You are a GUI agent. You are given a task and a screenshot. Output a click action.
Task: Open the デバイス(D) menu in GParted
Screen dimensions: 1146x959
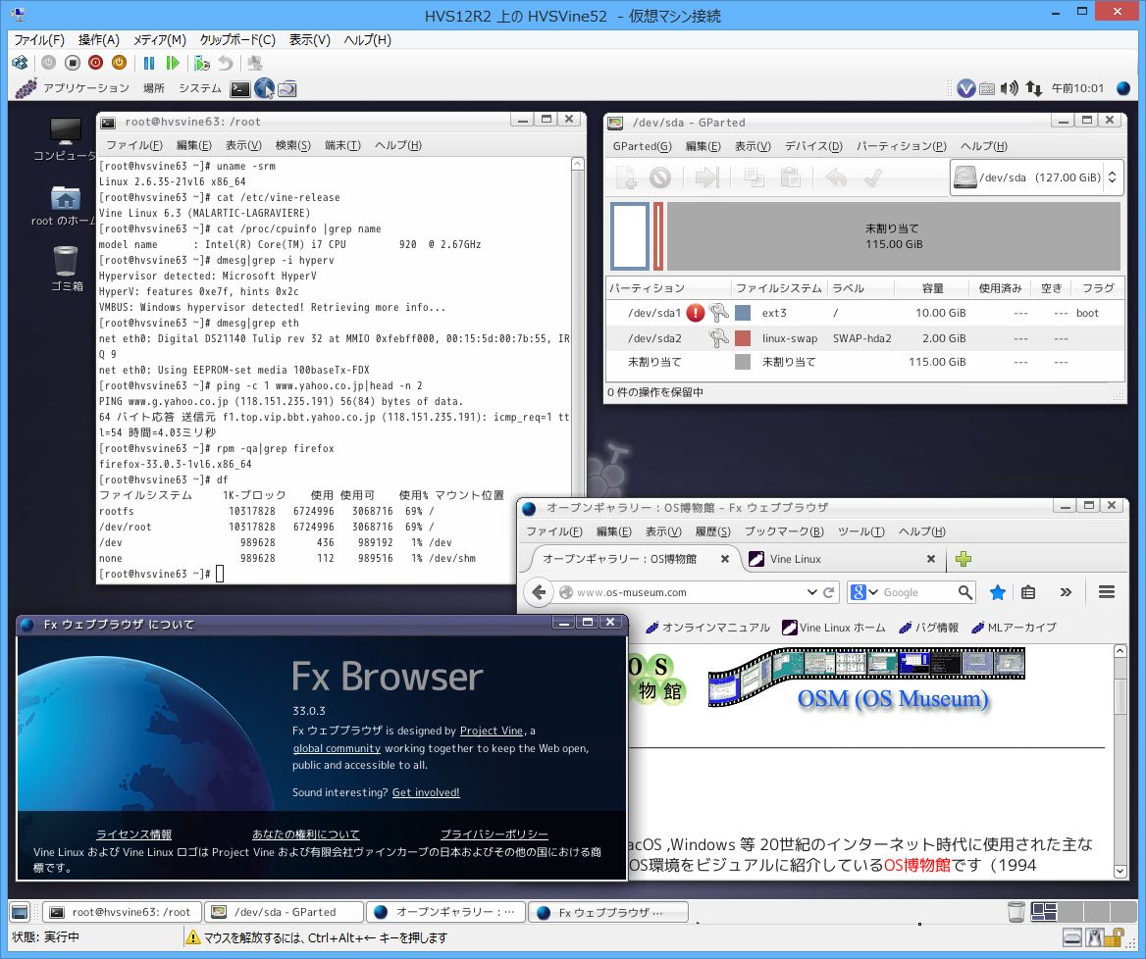813,146
